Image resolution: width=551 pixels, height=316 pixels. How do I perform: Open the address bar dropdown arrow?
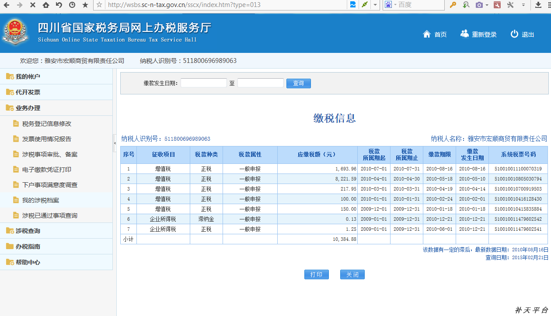375,5
